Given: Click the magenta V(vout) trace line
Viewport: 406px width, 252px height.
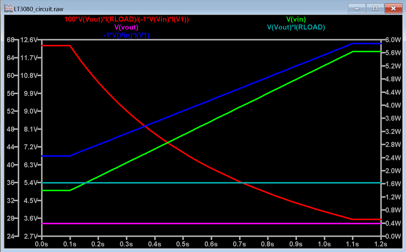Looking at the screenshot, I should [x=211, y=223].
